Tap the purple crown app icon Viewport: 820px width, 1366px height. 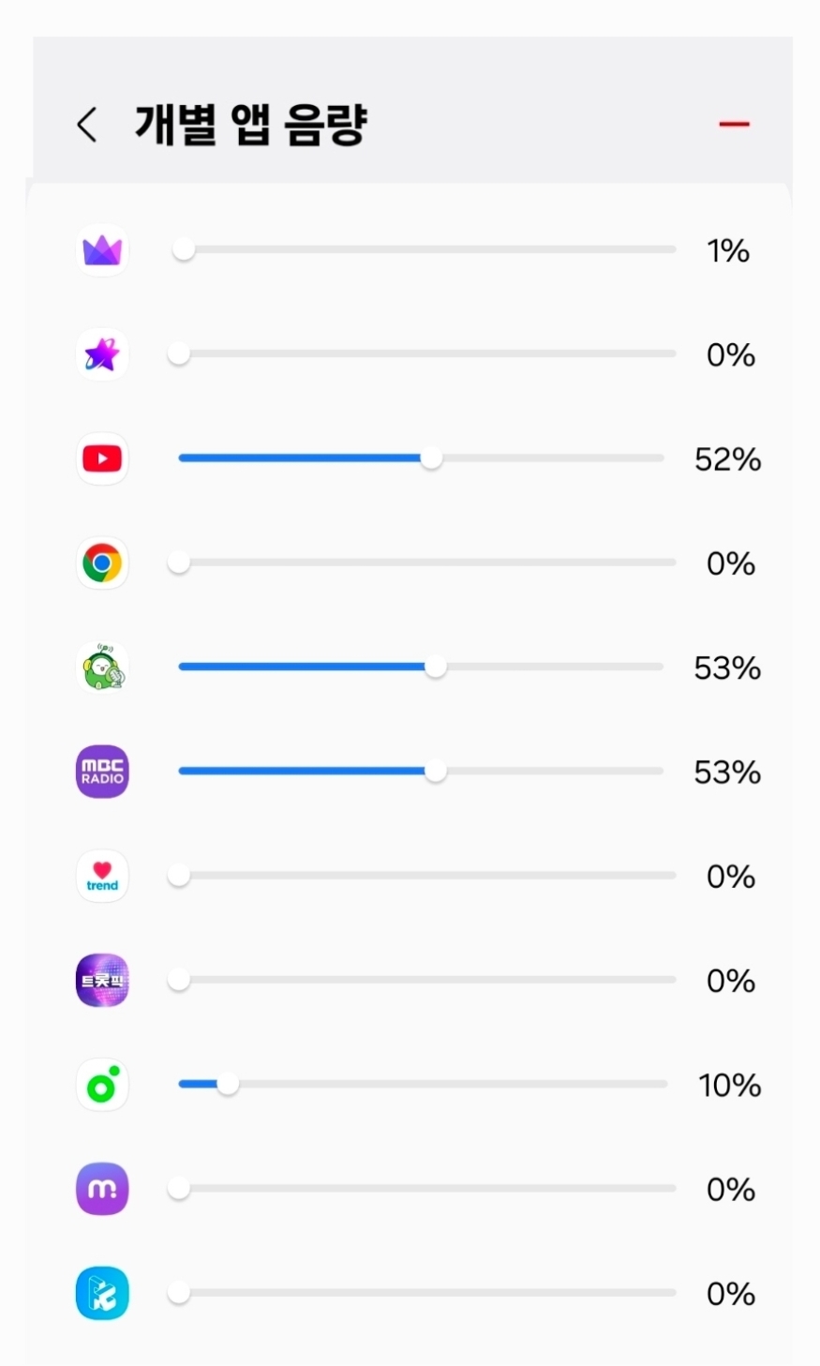tap(102, 251)
